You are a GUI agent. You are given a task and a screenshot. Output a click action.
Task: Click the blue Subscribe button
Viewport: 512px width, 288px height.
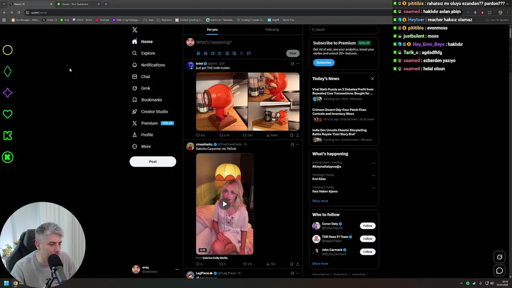[324, 62]
